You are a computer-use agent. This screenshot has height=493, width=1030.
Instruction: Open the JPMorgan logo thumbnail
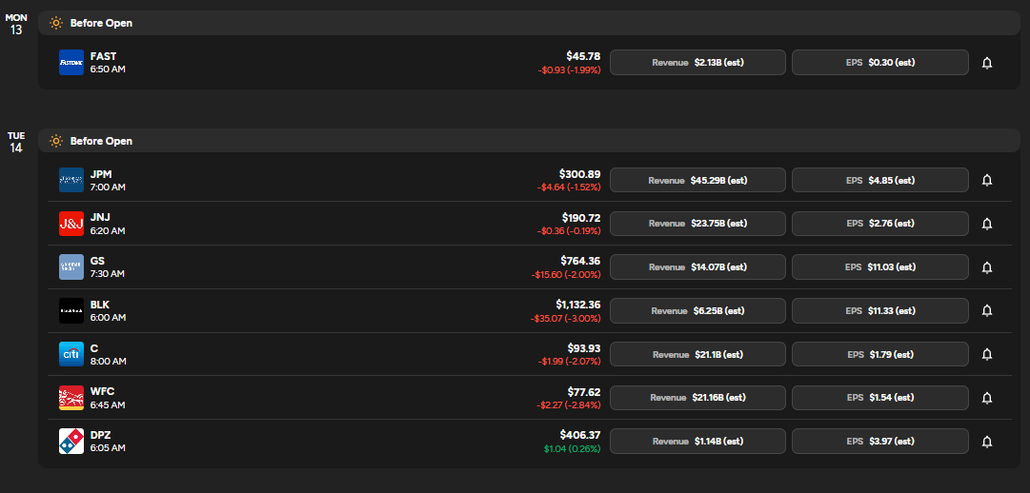[x=71, y=180]
